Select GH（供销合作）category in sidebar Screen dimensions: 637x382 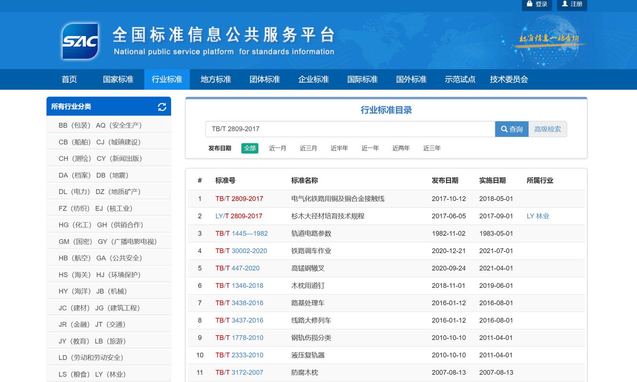120,225
